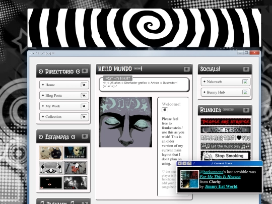Click the closed-eyes face illustration
The width and height of the screenshot is (272, 204).
tap(125, 122)
